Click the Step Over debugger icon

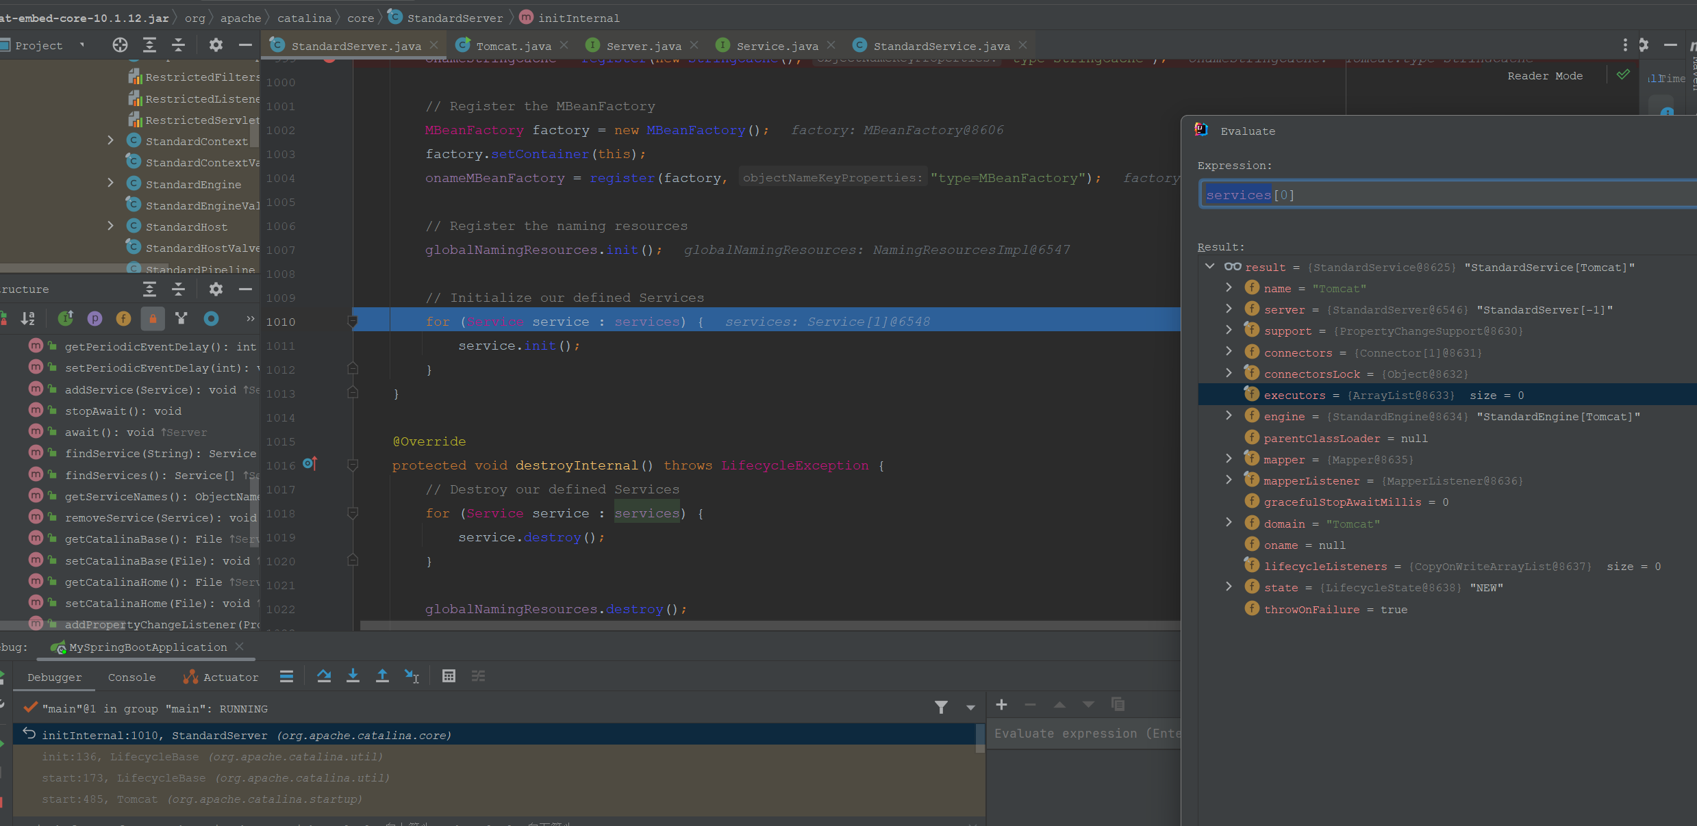[x=324, y=676]
